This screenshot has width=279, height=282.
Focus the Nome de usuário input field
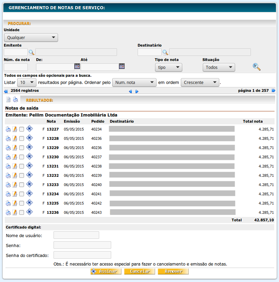(x=76, y=235)
